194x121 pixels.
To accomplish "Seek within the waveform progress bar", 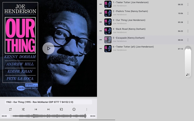I will point(48,116).
